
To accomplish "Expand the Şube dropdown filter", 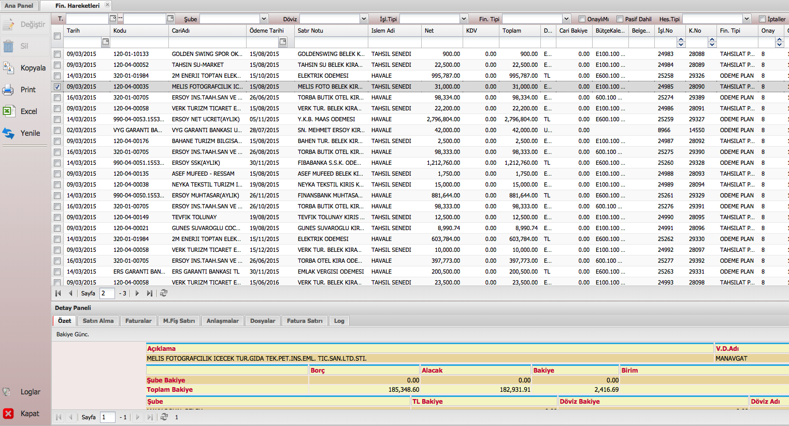I will tap(264, 19).
